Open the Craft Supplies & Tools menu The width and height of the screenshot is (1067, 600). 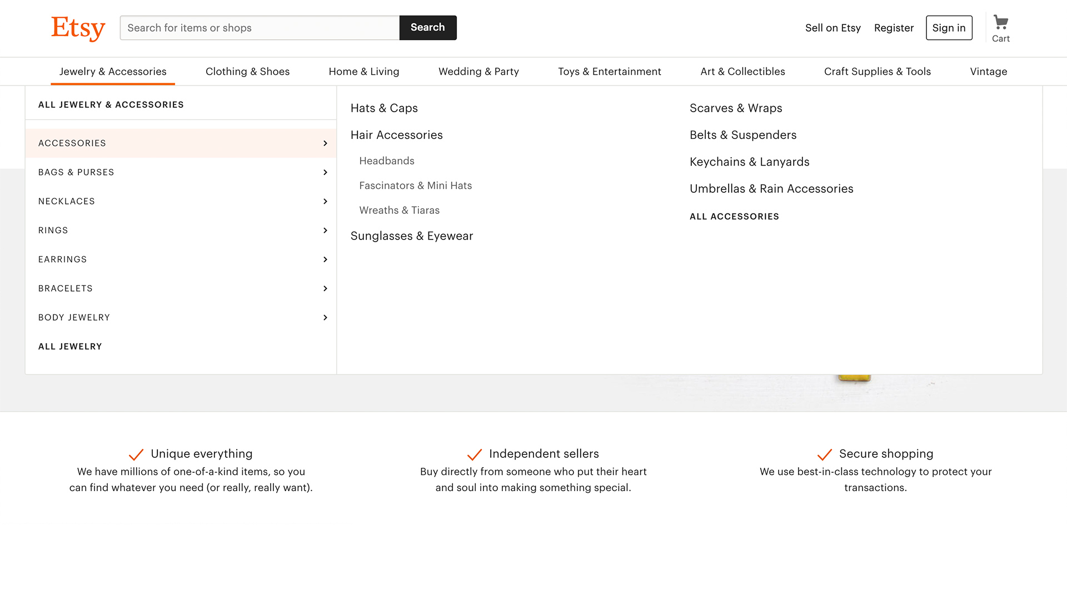[877, 72]
